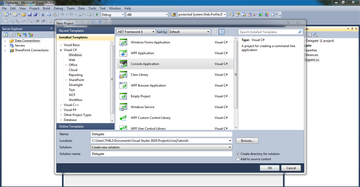
Task: Click the OK button
Action: click(270, 168)
